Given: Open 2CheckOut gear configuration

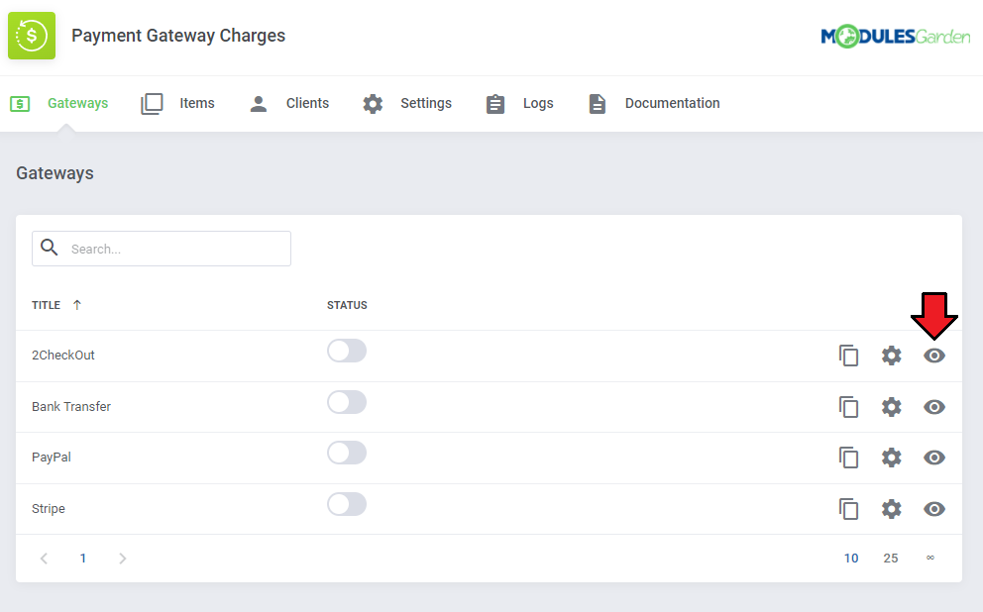Looking at the screenshot, I should [892, 356].
